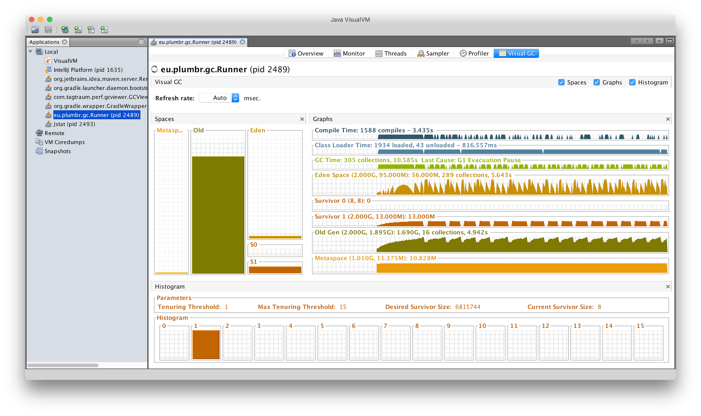Click the Applications panel horizontal scrollbar

pyautogui.click(x=63, y=365)
